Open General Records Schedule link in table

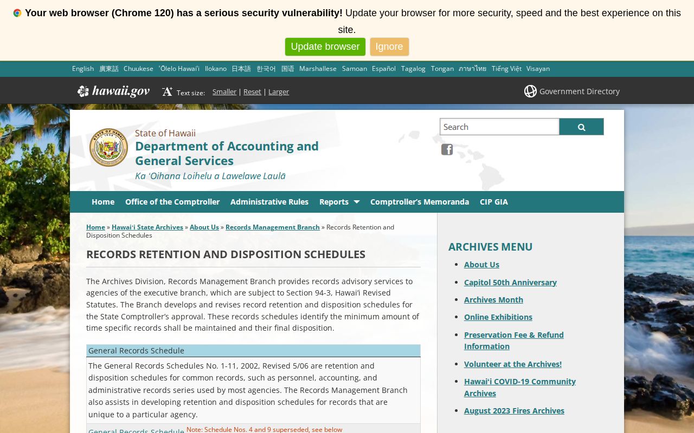click(136, 430)
